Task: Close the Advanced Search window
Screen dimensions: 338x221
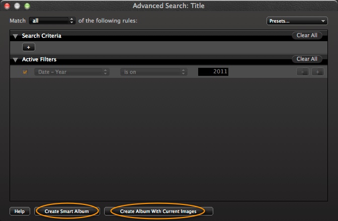Action: click(7, 6)
